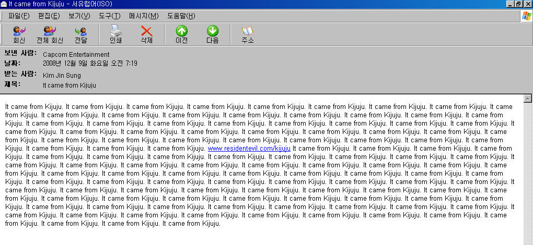Open the address book (주소) icon
Viewport: 533px width, 245px height.
247,34
